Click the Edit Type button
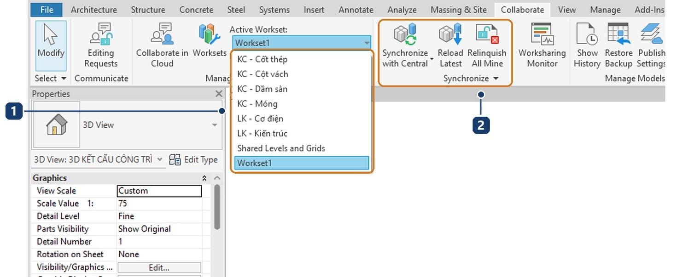Viewport: 700px width, 277px height. (193, 160)
